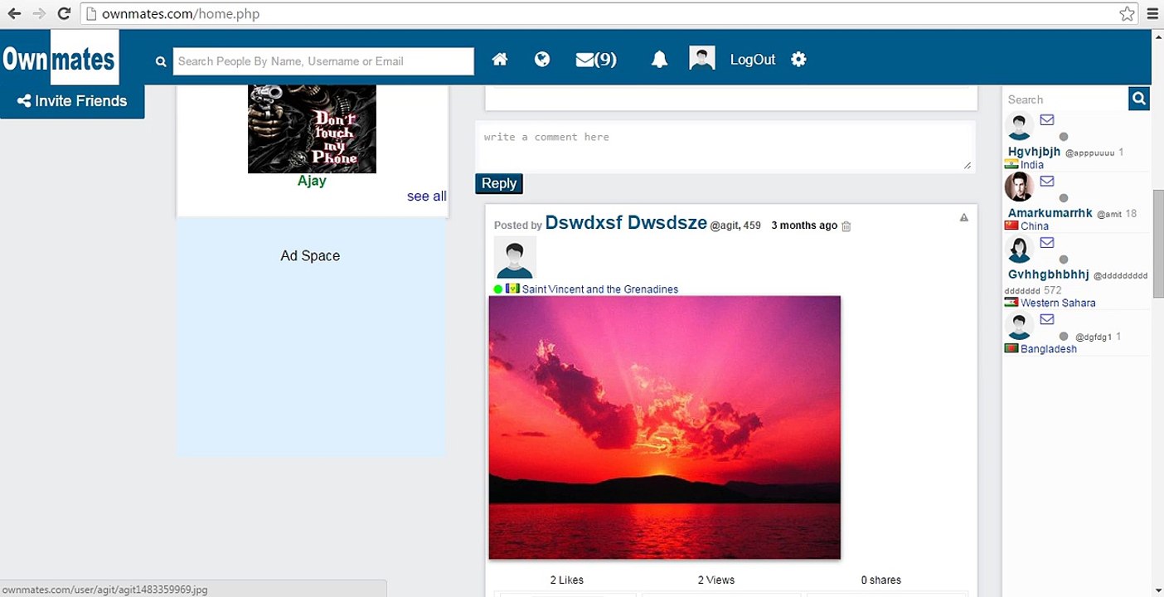Click the browser back arrow
The height and width of the screenshot is (597, 1164).
pos(14,13)
